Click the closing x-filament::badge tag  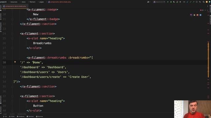pos(43,19)
